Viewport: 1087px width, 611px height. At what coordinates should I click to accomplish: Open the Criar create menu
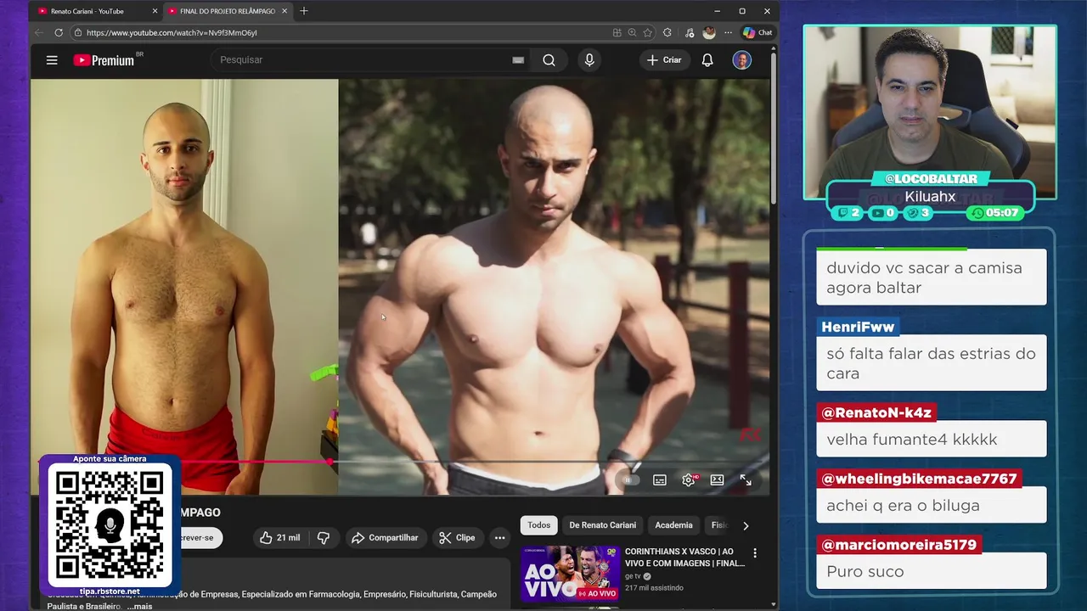[x=664, y=60]
